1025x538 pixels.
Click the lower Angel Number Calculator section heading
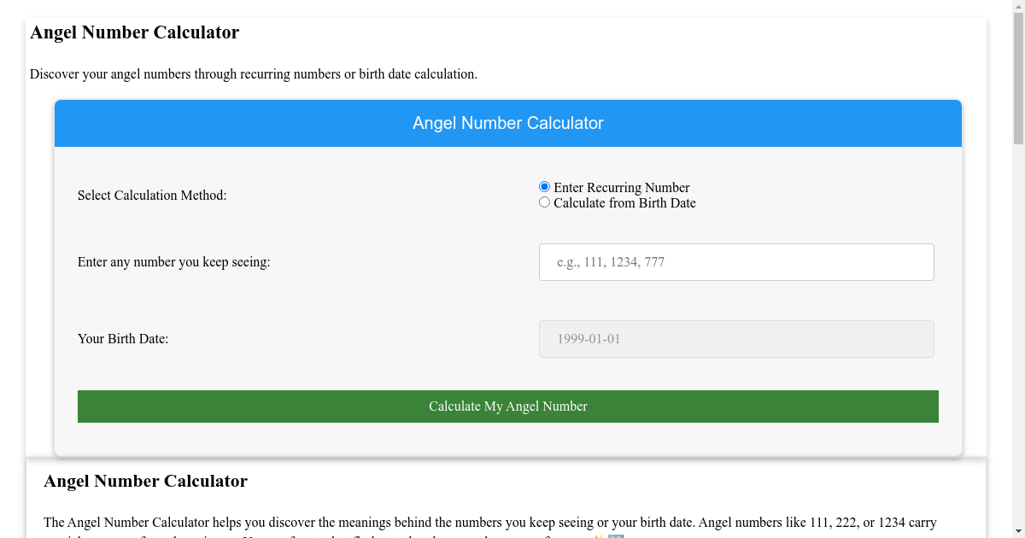pos(145,481)
